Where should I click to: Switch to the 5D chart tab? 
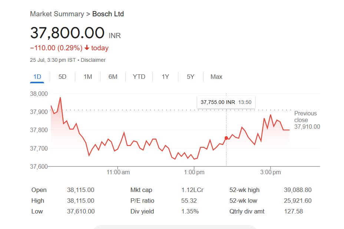click(x=62, y=77)
